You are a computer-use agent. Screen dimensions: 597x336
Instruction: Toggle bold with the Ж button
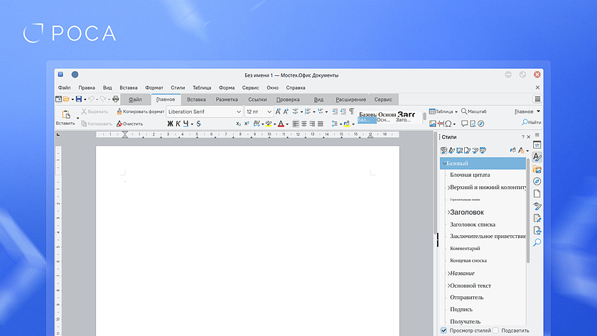point(170,124)
